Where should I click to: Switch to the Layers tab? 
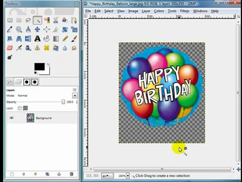click(x=18, y=82)
